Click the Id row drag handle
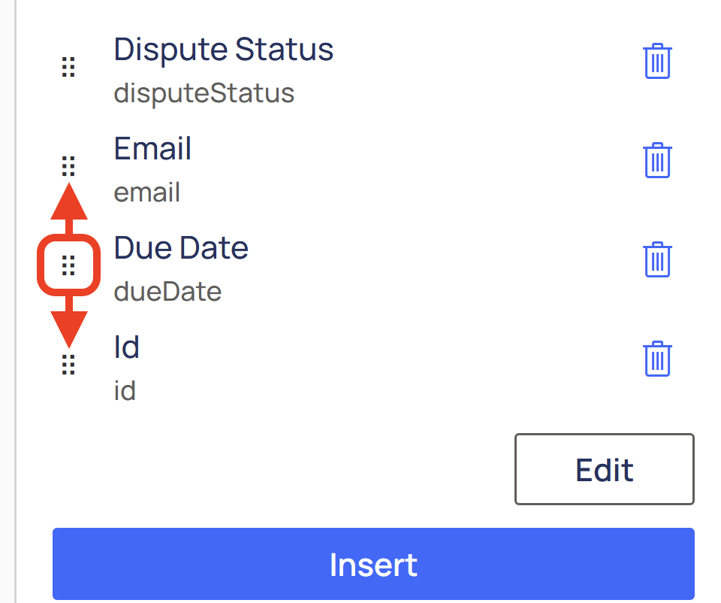The width and height of the screenshot is (721, 603). [68, 364]
